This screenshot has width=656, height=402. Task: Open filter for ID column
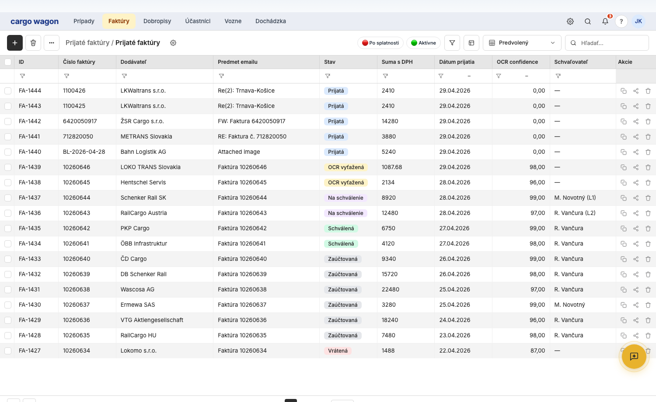[x=22, y=76]
